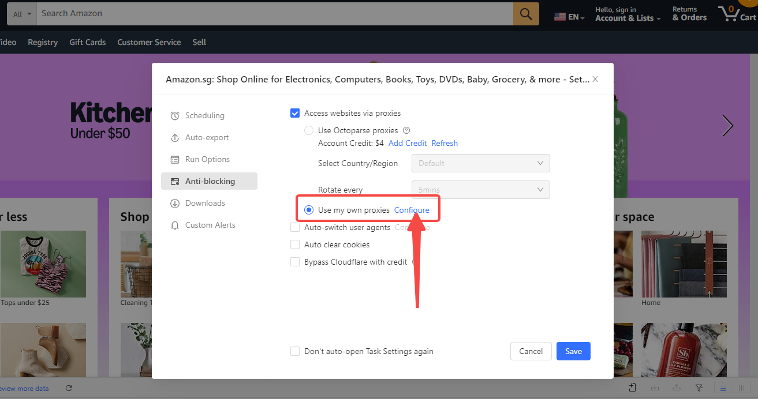Advance the banner with the right arrow
Viewport: 758px width, 399px height.
tap(727, 126)
